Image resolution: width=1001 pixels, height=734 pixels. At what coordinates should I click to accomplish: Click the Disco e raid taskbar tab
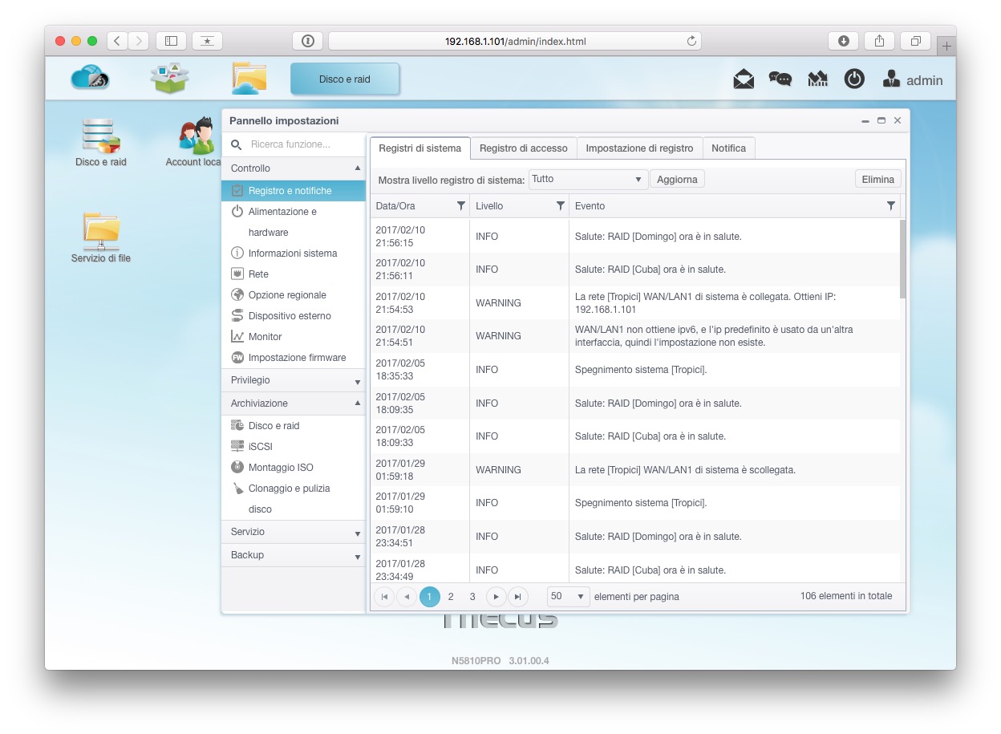pos(345,79)
